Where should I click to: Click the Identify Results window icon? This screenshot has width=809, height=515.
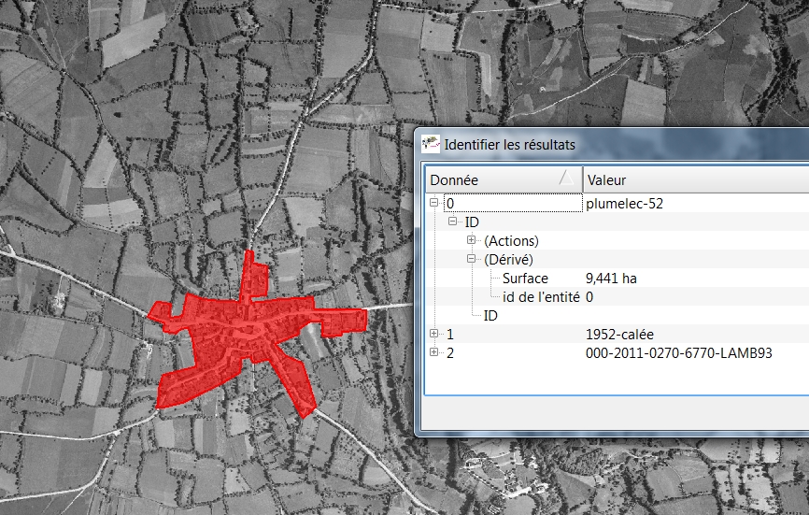coord(431,144)
